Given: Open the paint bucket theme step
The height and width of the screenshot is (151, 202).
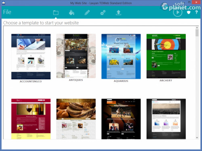Looking at the screenshot, I should click(x=72, y=13).
